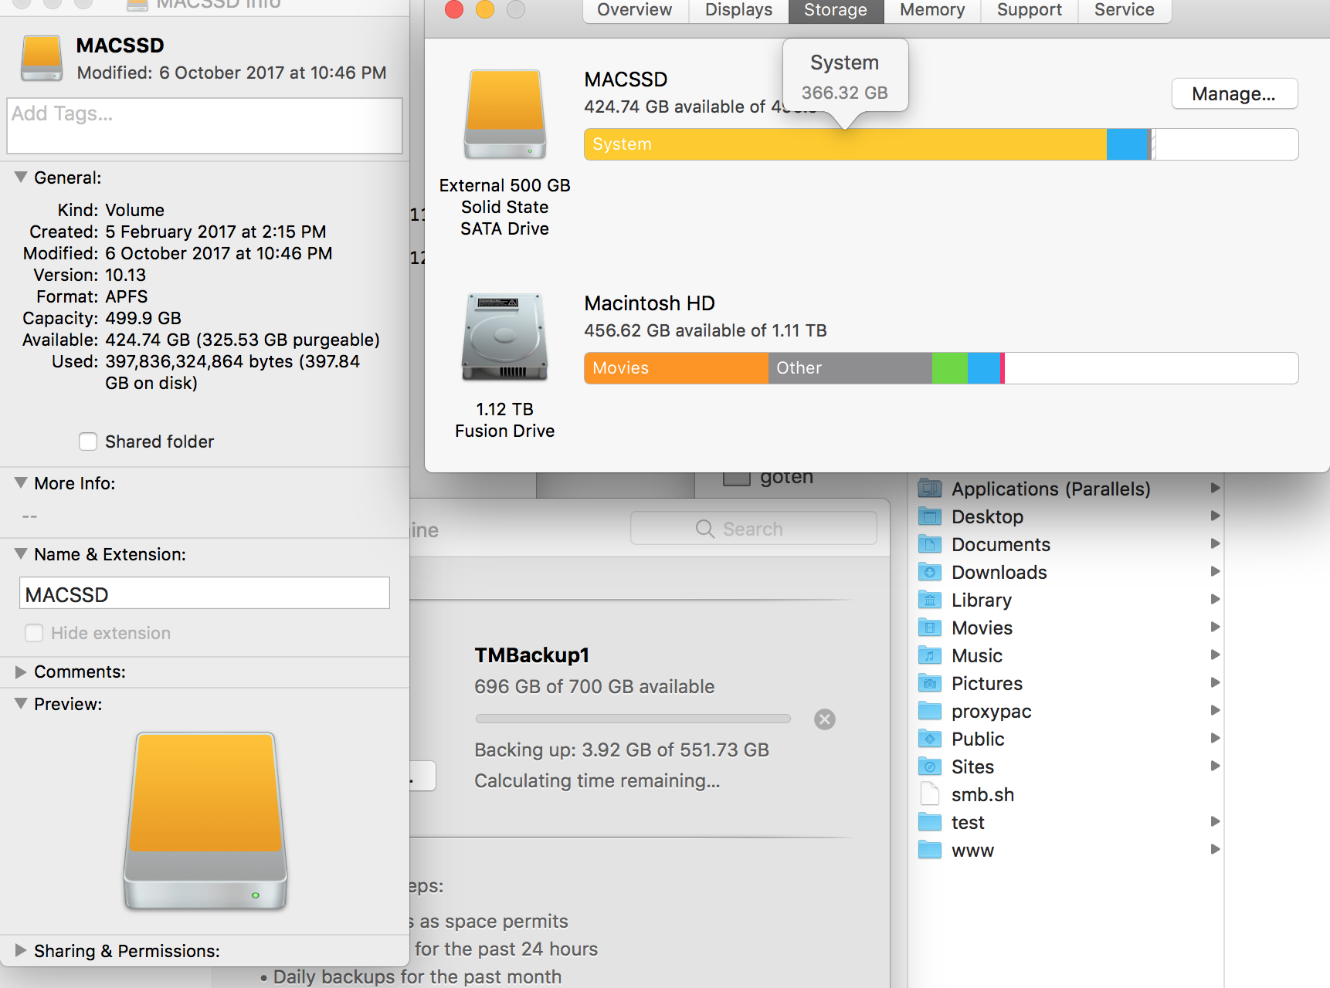Collapse the Preview section
1330x988 pixels.
[21, 704]
